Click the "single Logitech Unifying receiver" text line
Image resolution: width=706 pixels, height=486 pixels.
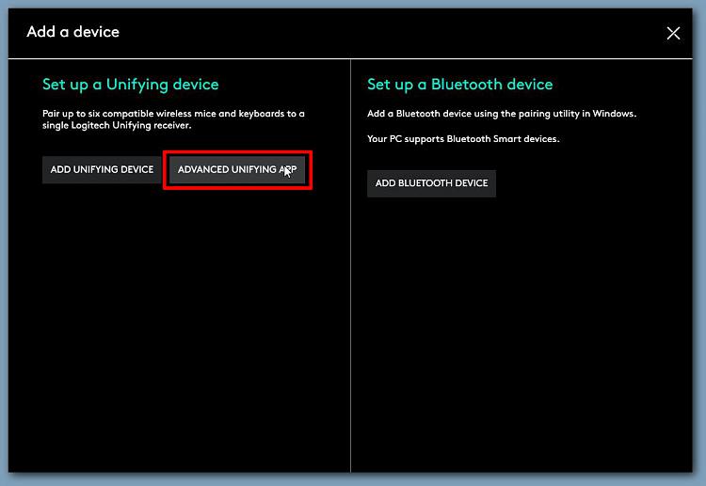116,126
